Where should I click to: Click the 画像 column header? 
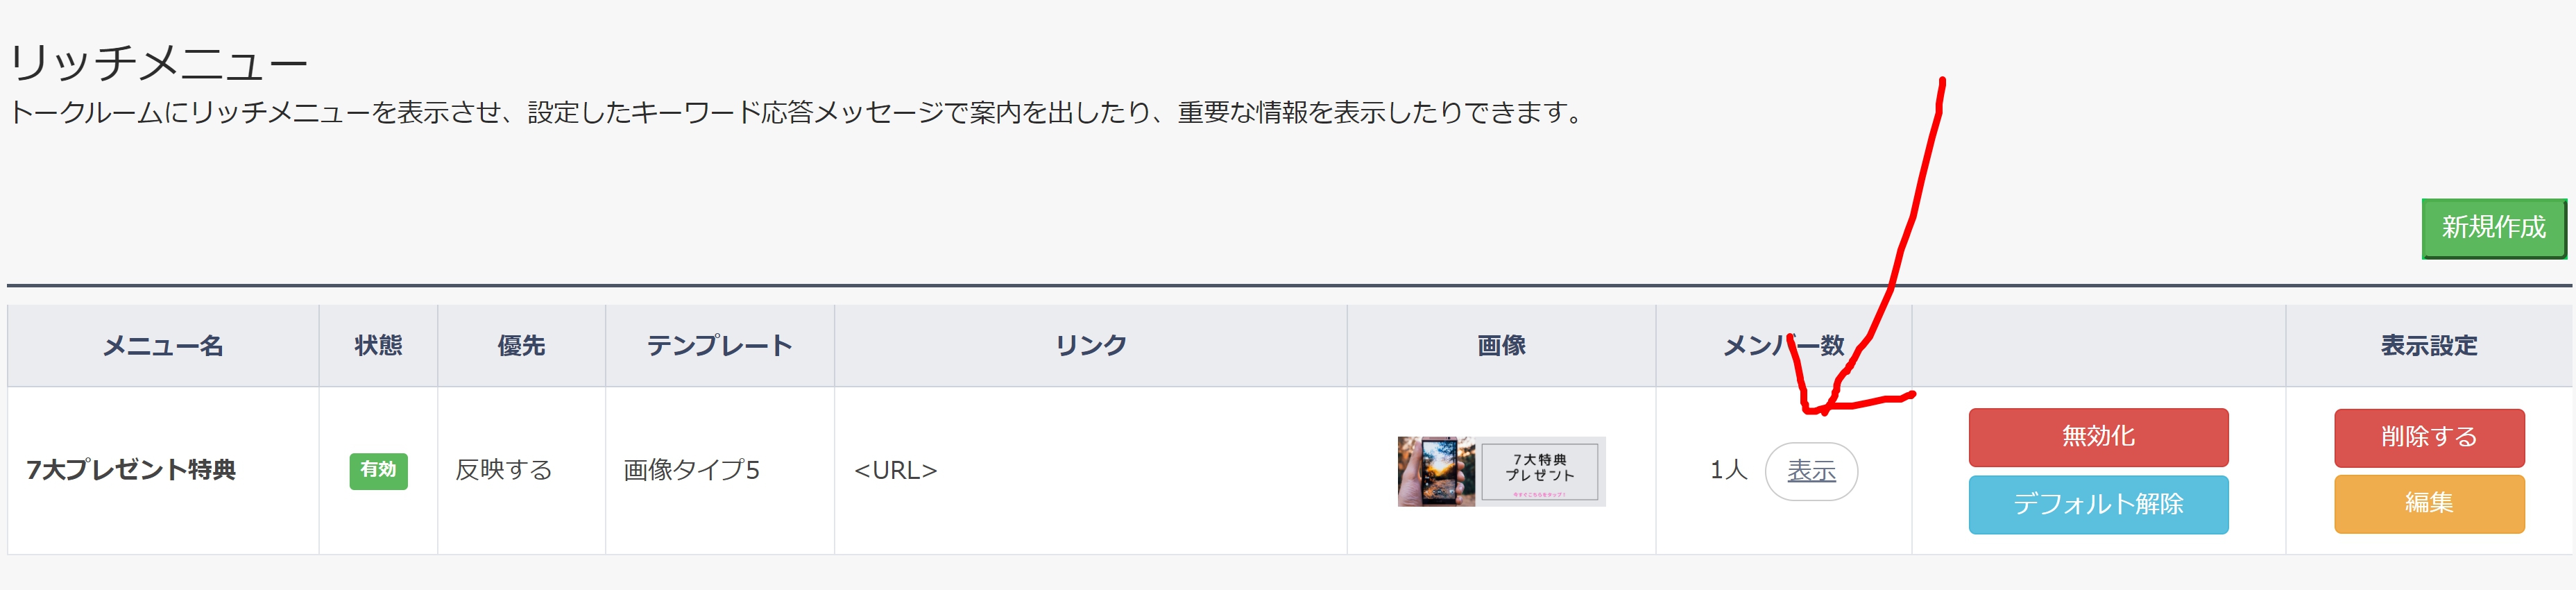(x=1501, y=346)
